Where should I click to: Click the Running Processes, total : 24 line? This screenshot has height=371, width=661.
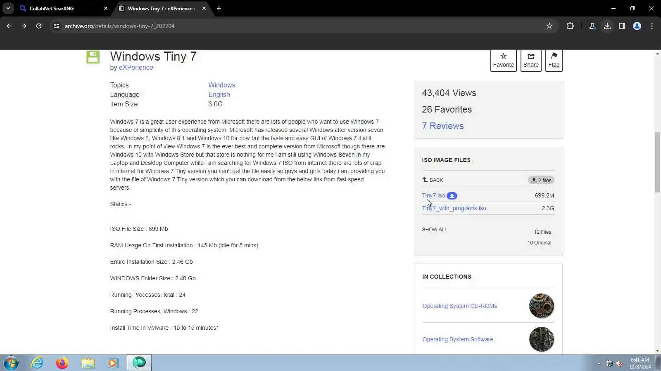[148, 295]
